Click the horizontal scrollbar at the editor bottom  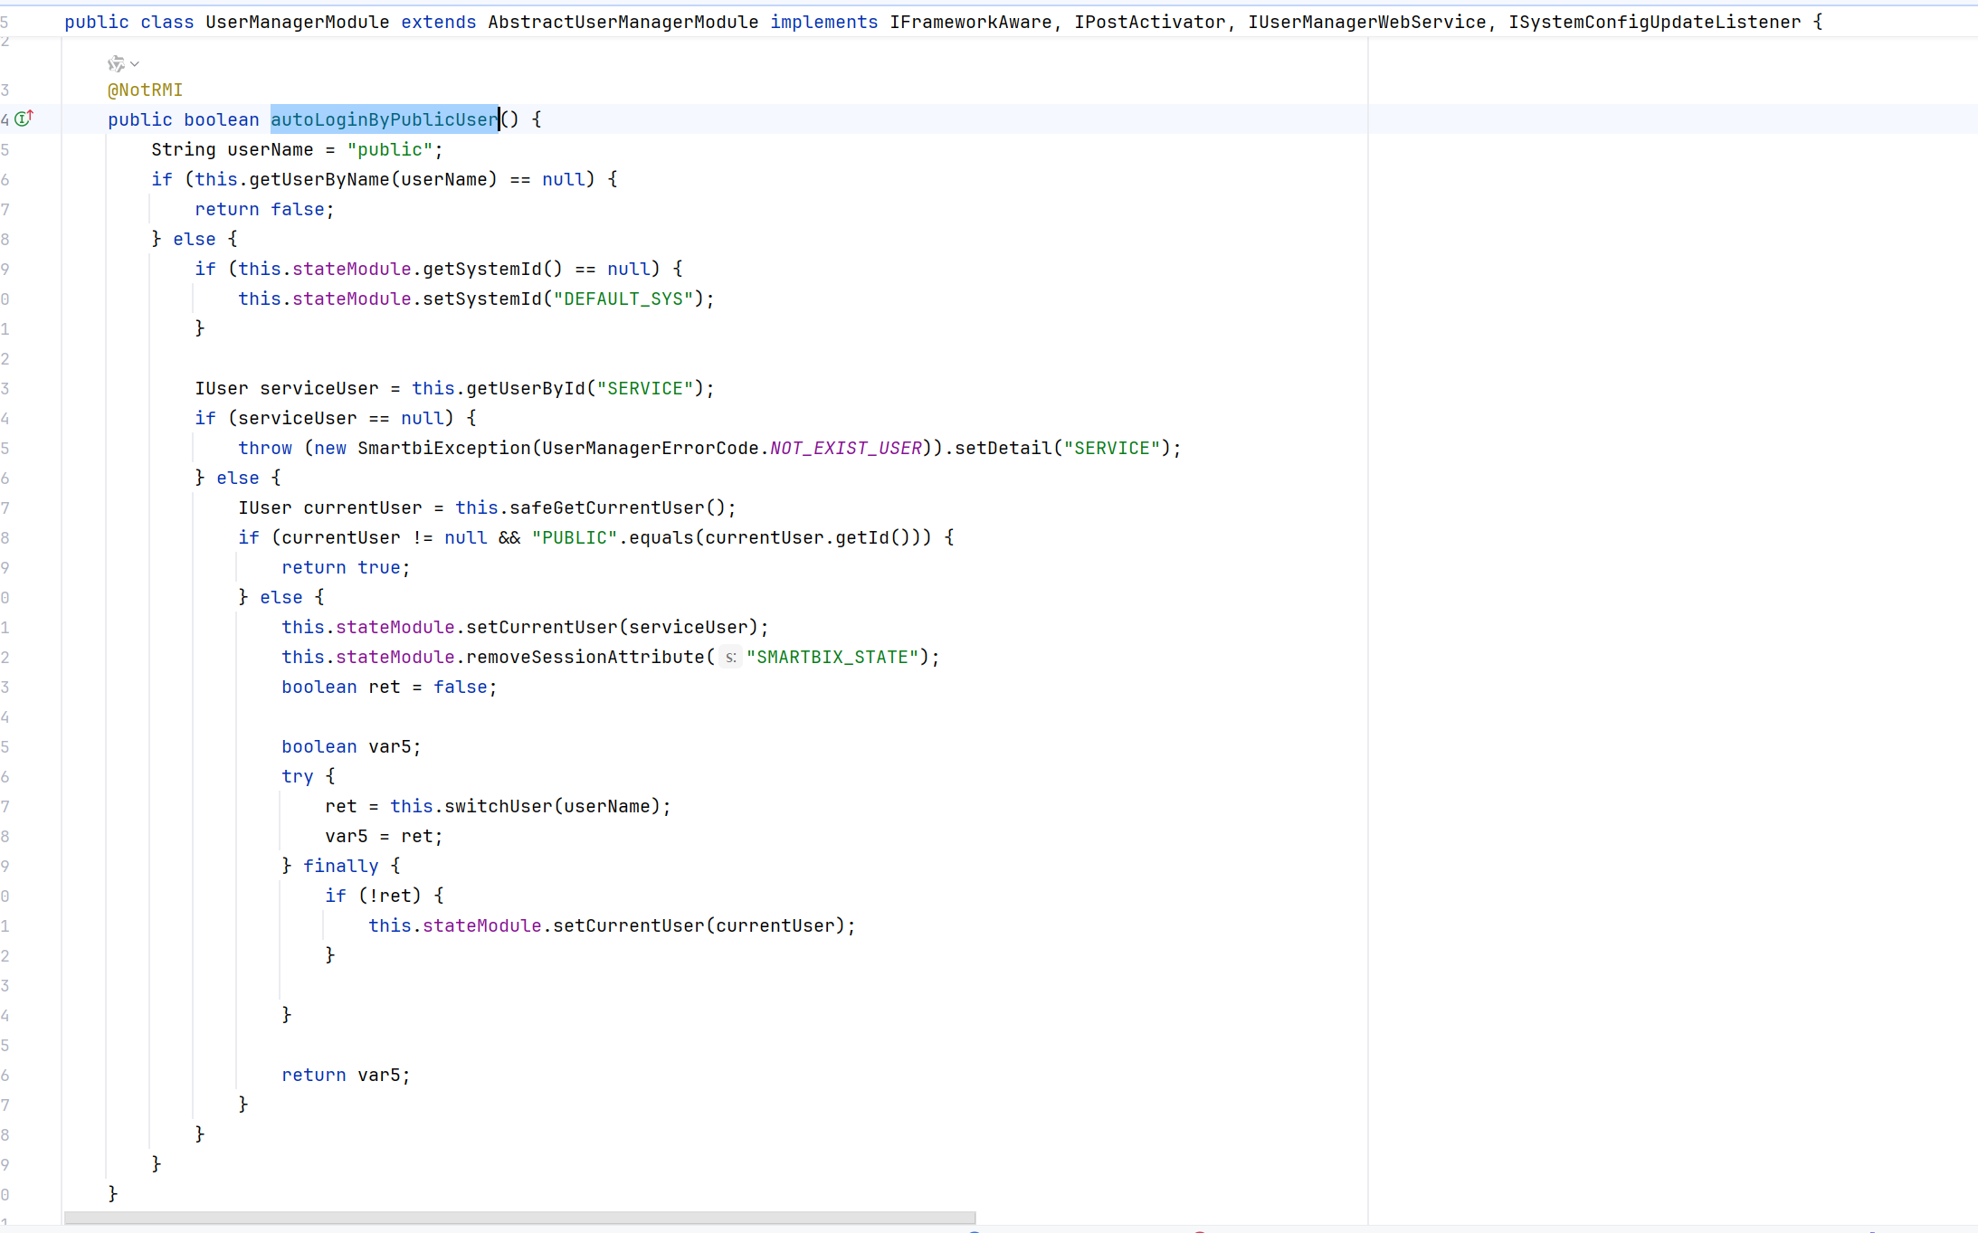(x=519, y=1218)
